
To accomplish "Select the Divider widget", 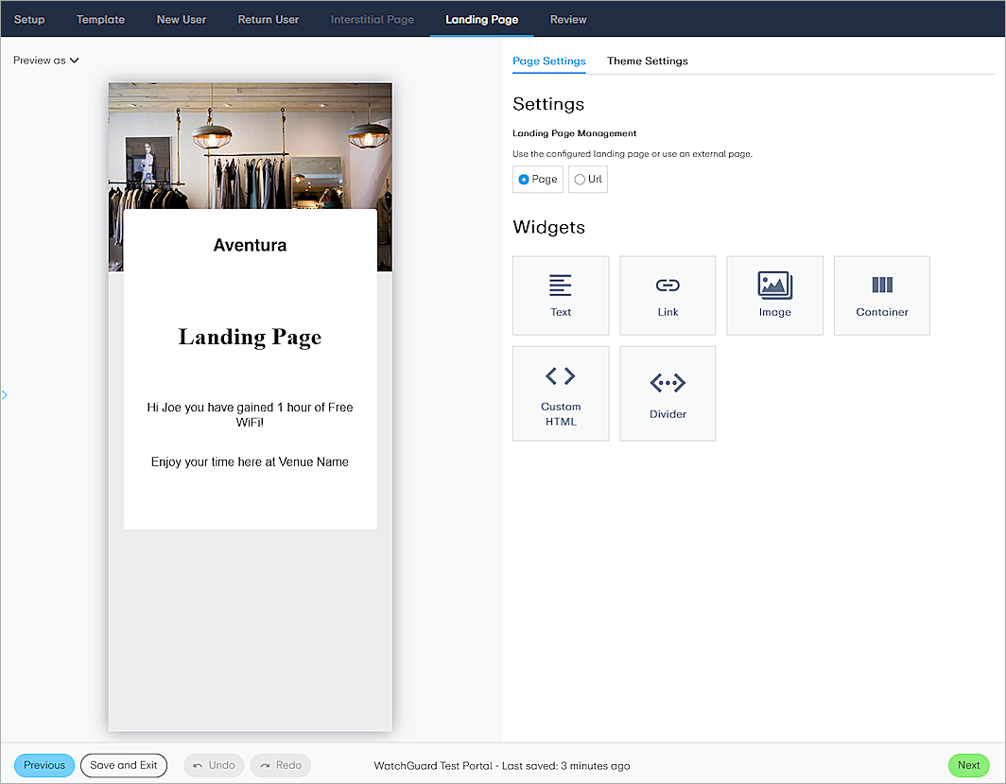I will tap(668, 393).
